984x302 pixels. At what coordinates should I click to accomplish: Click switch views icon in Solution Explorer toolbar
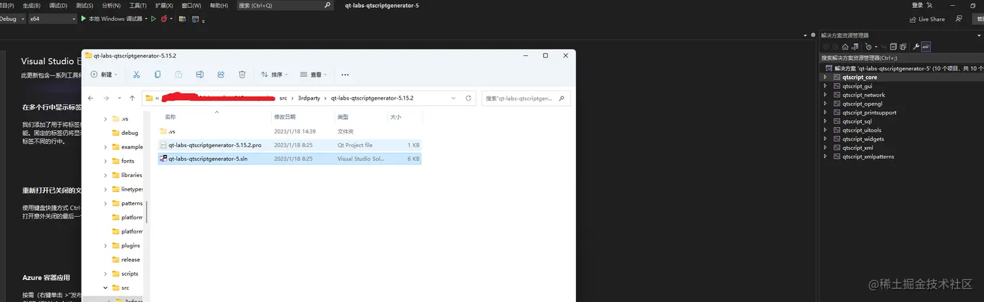point(854,47)
